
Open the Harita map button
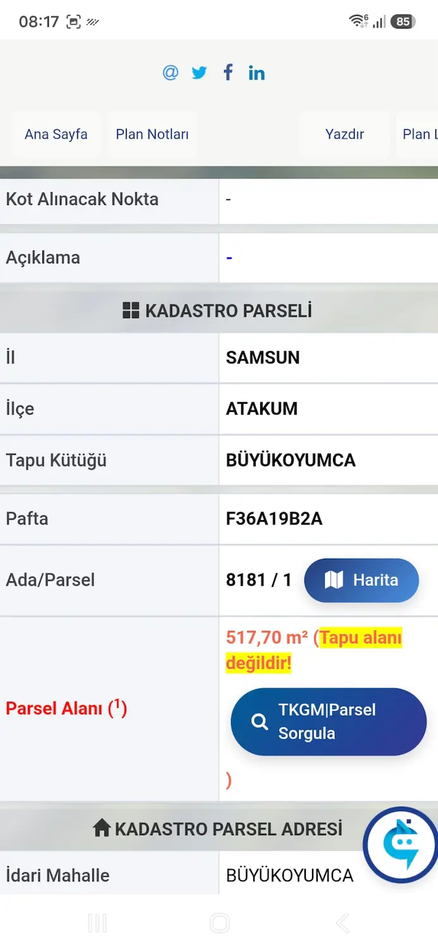(x=361, y=580)
